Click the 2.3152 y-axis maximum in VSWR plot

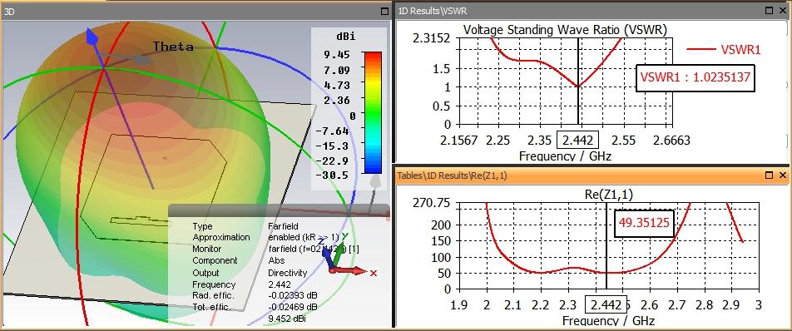pyautogui.click(x=432, y=38)
